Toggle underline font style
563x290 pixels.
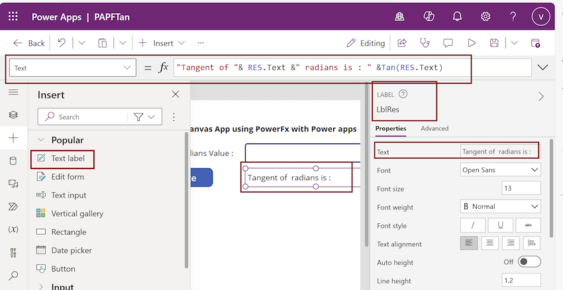500,225
